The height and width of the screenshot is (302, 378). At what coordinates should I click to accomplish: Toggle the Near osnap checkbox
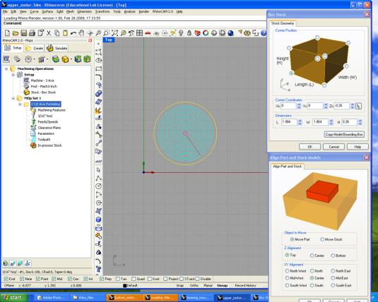[22, 279]
